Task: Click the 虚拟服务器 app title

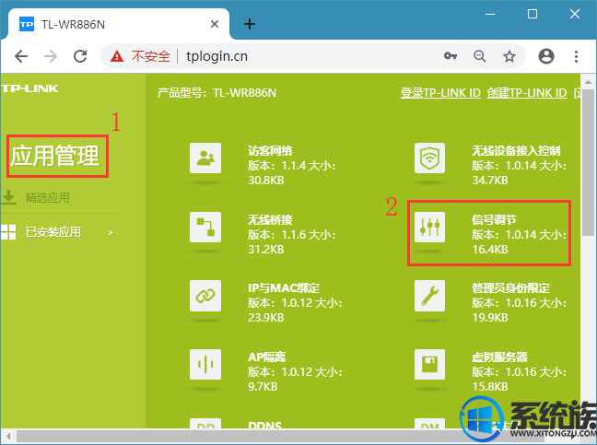Action: point(499,357)
